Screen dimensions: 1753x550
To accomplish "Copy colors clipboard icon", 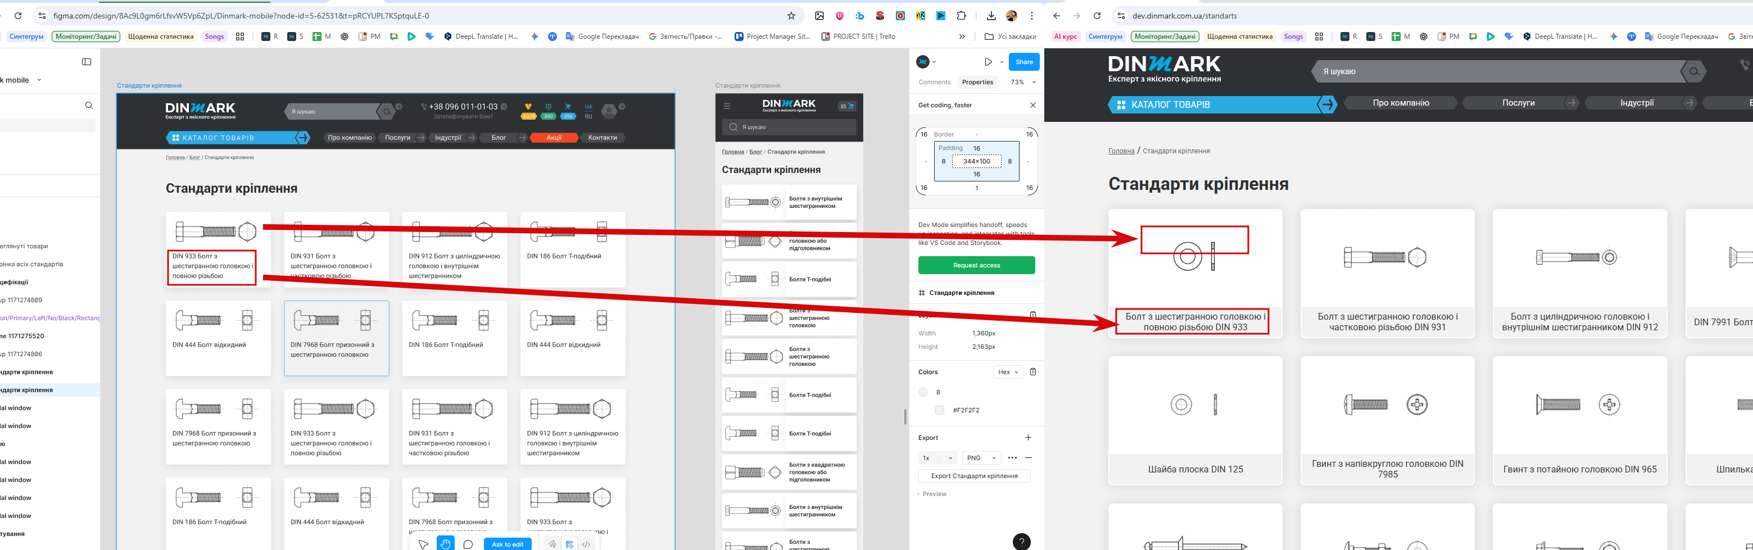I will pos(1033,372).
